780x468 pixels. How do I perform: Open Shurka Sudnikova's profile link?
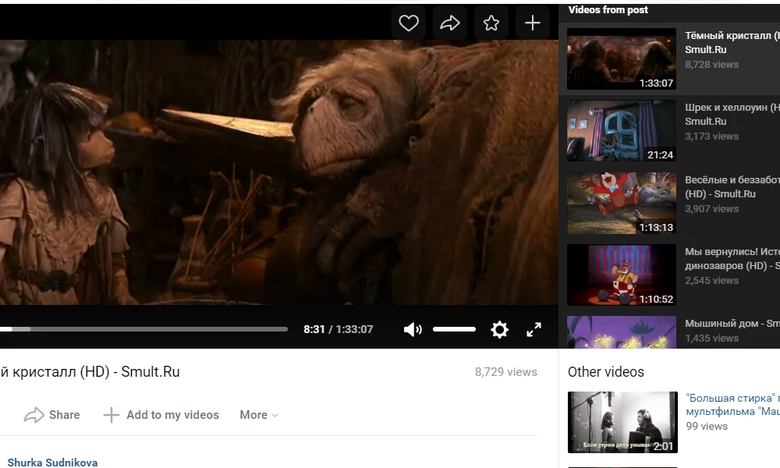coord(52,463)
